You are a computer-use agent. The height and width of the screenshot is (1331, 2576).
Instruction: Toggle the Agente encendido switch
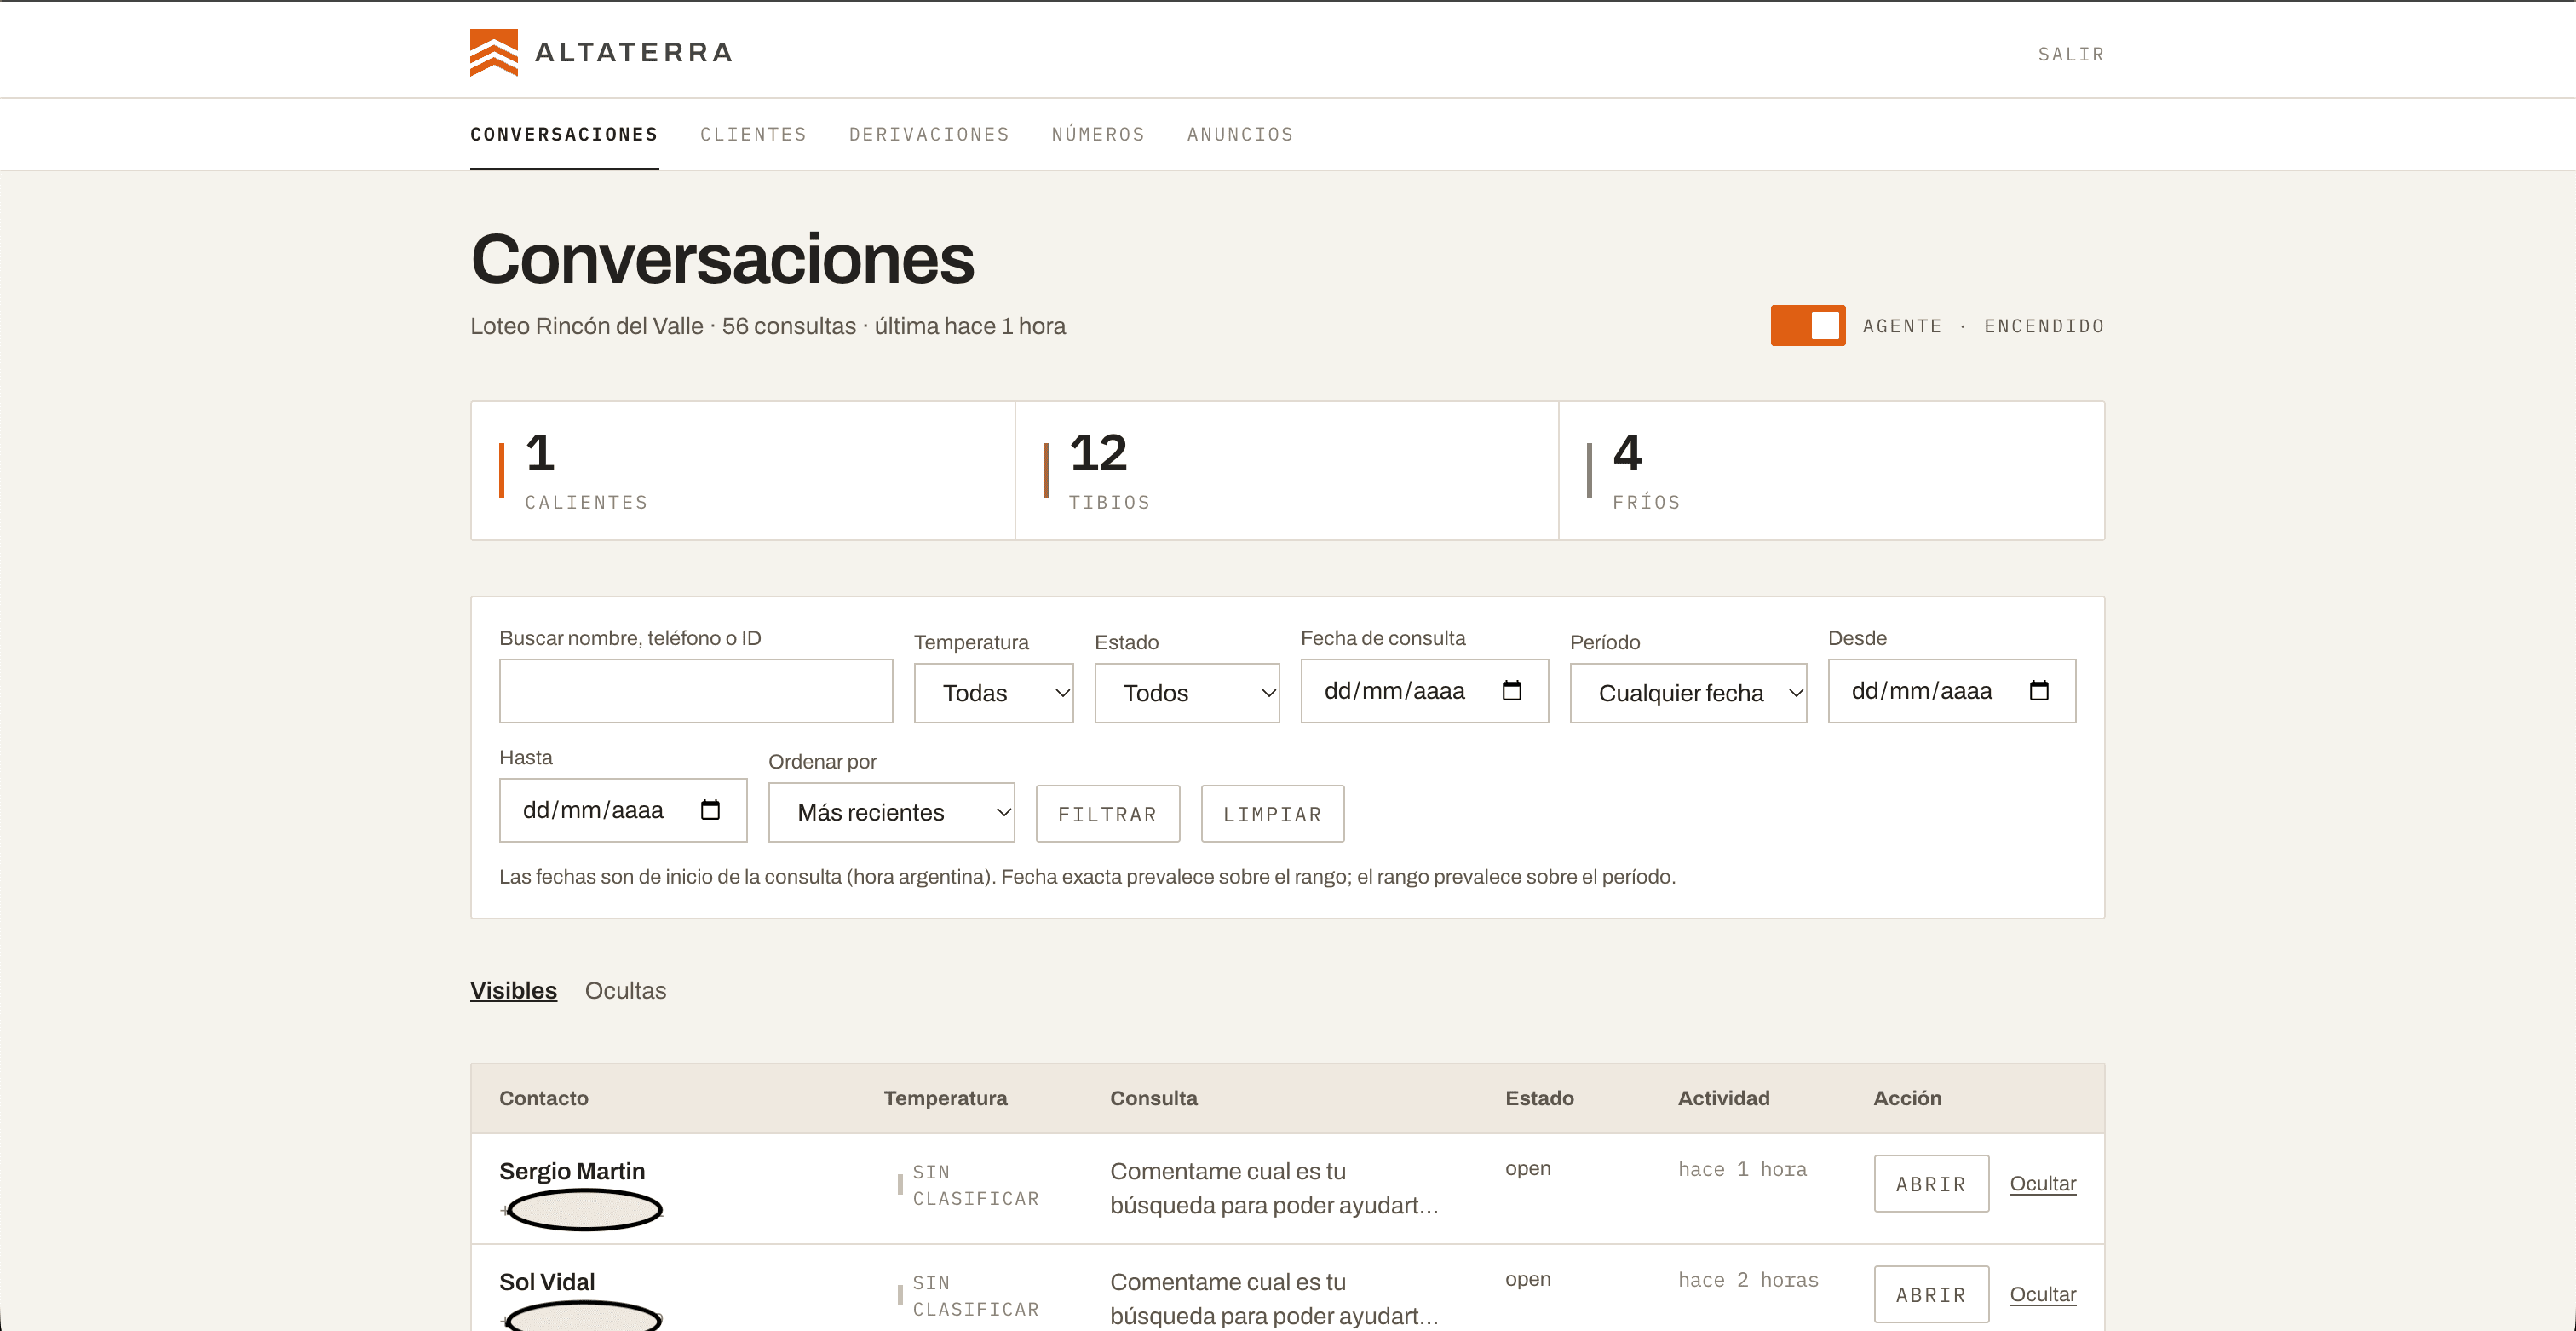point(1807,326)
